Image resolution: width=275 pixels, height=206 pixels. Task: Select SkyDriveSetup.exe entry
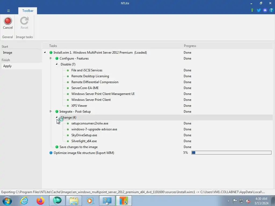point(84,135)
